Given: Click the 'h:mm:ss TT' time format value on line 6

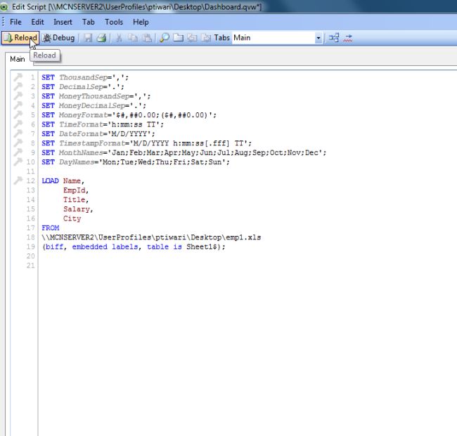Looking at the screenshot, I should point(134,124).
